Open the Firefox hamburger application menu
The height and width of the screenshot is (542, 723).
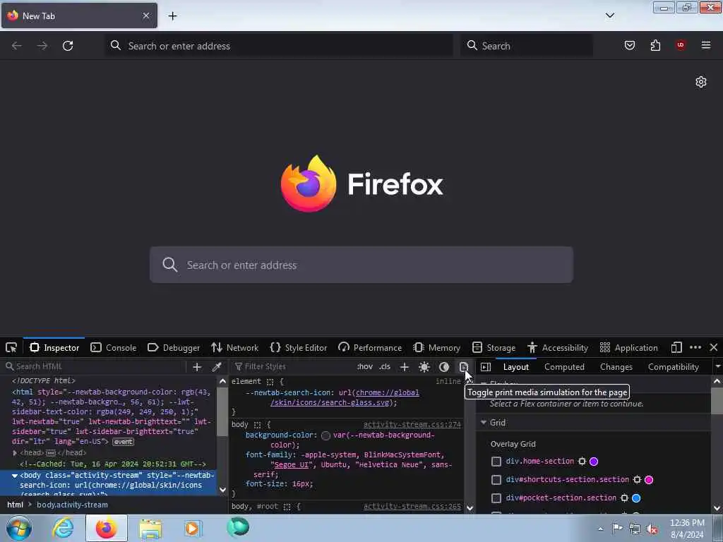[x=706, y=45]
